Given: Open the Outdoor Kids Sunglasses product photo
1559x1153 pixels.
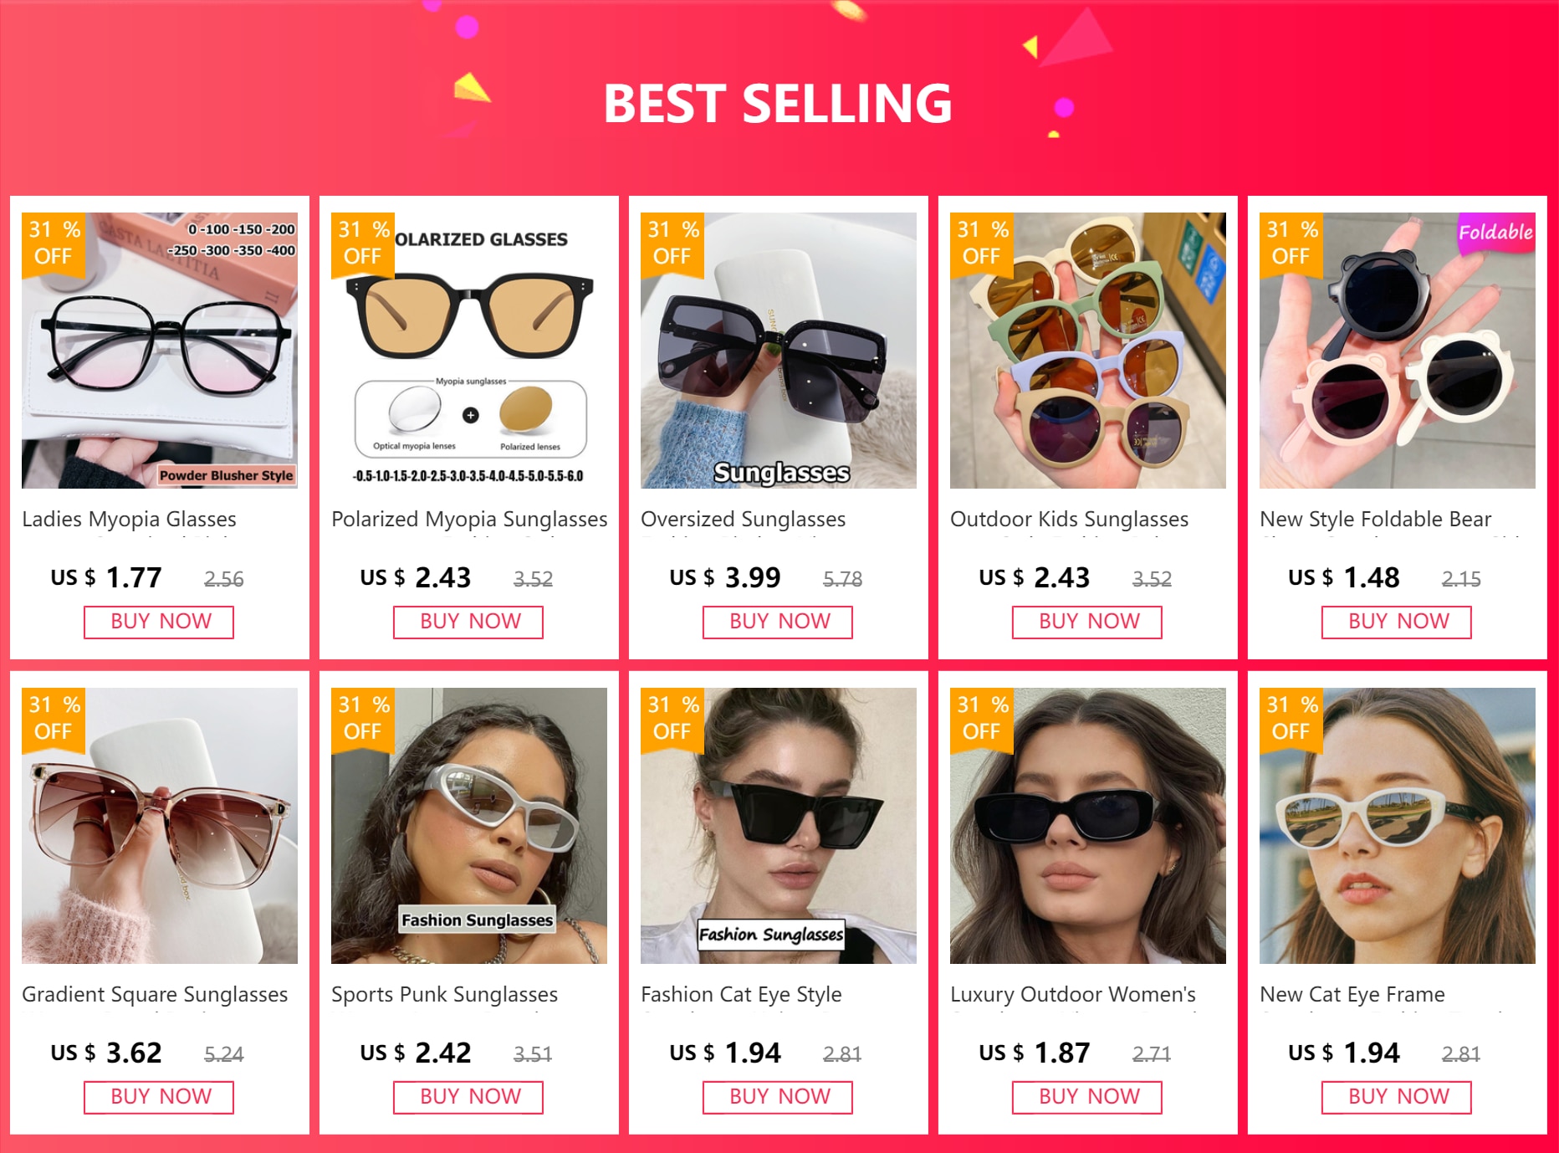Looking at the screenshot, I should coord(1088,350).
